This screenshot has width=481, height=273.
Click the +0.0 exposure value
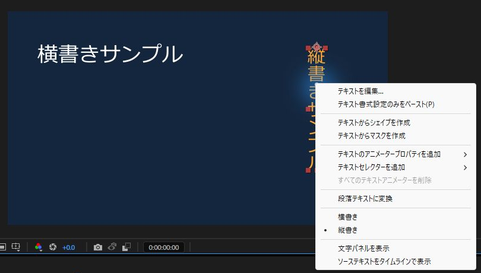68,247
